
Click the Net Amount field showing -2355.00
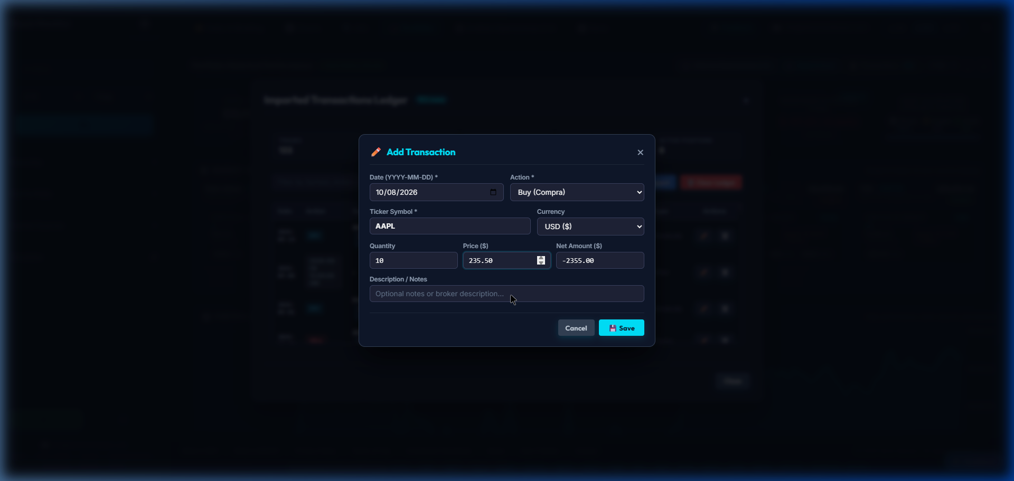coord(600,260)
